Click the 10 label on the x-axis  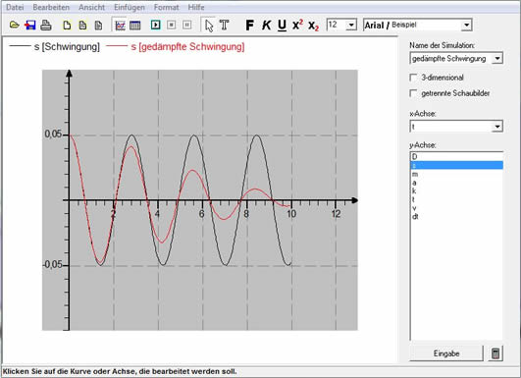[291, 214]
